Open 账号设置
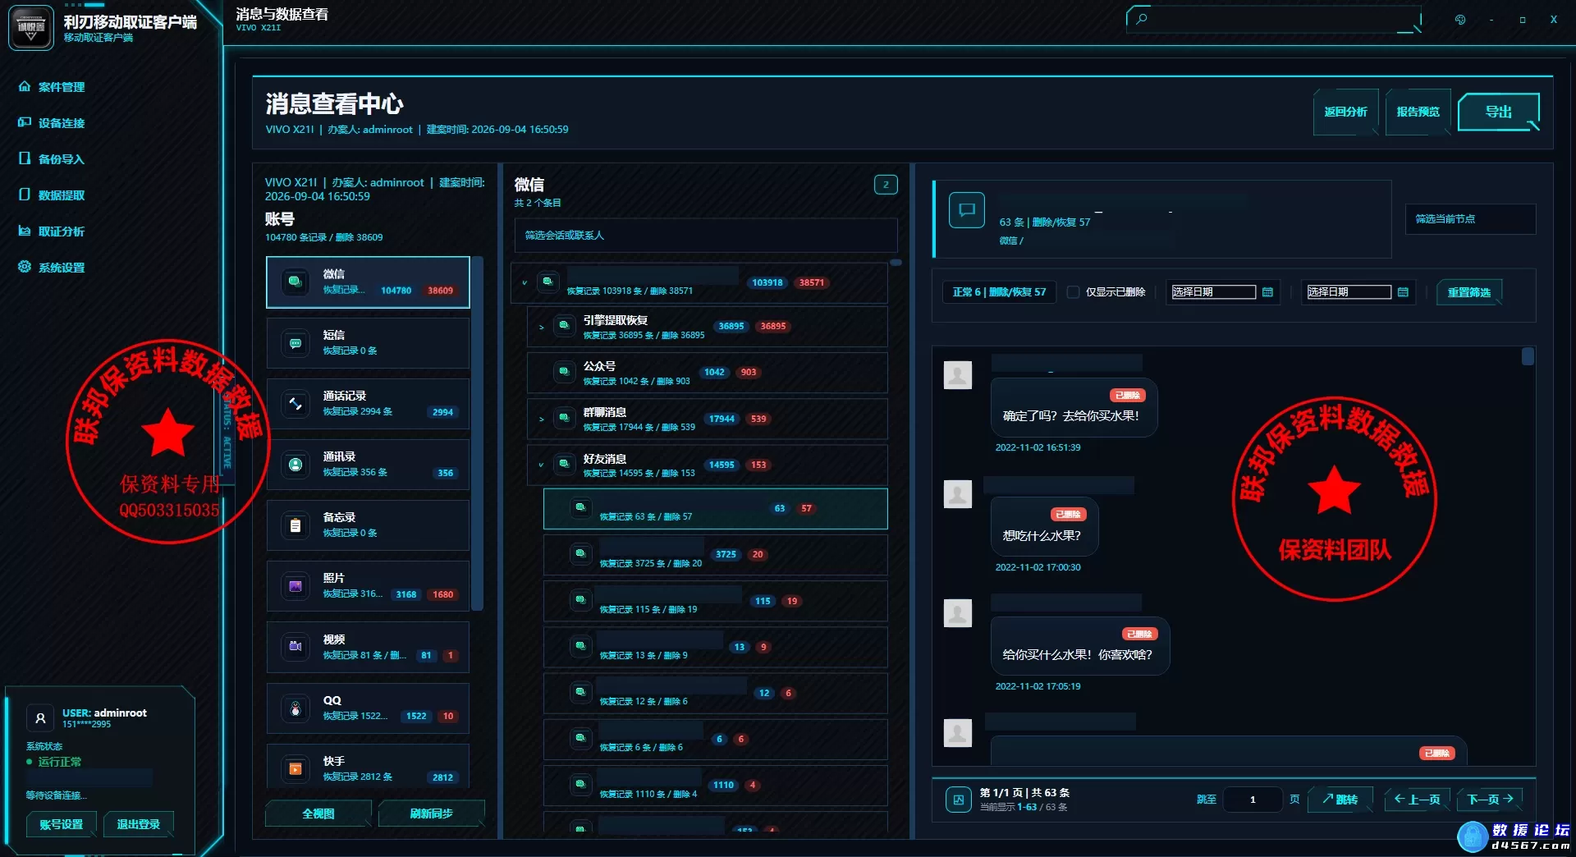 62,824
